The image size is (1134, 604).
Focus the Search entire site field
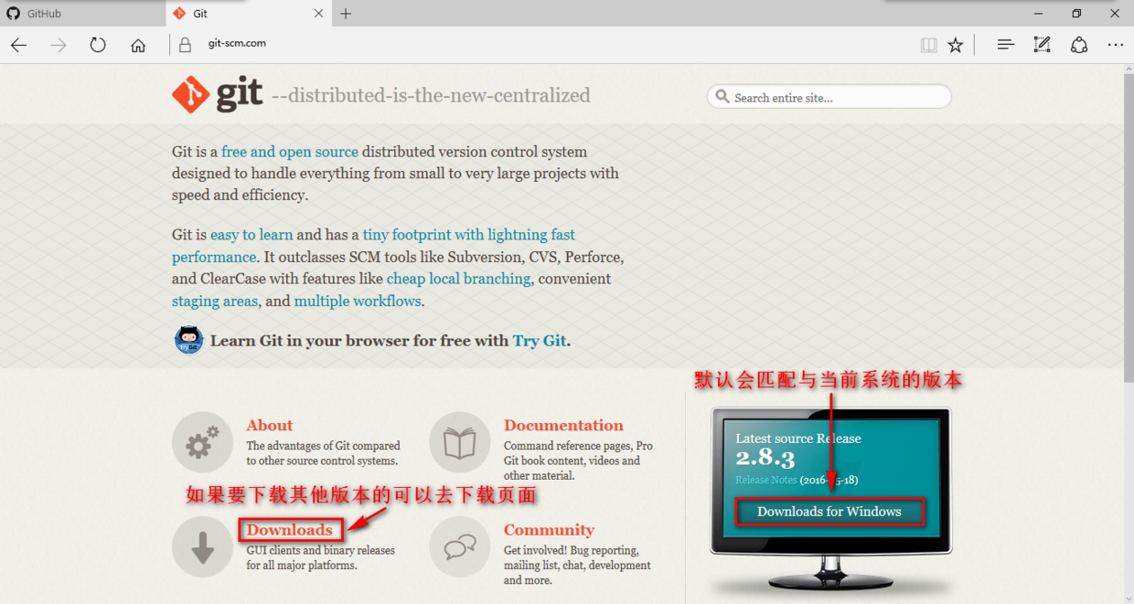(829, 97)
